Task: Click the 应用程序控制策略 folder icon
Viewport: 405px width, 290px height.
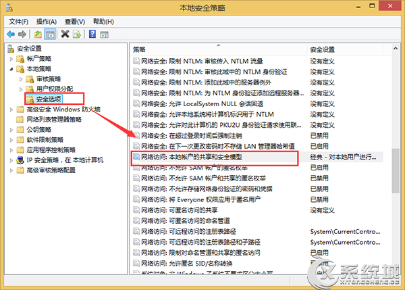Action: click(20, 150)
